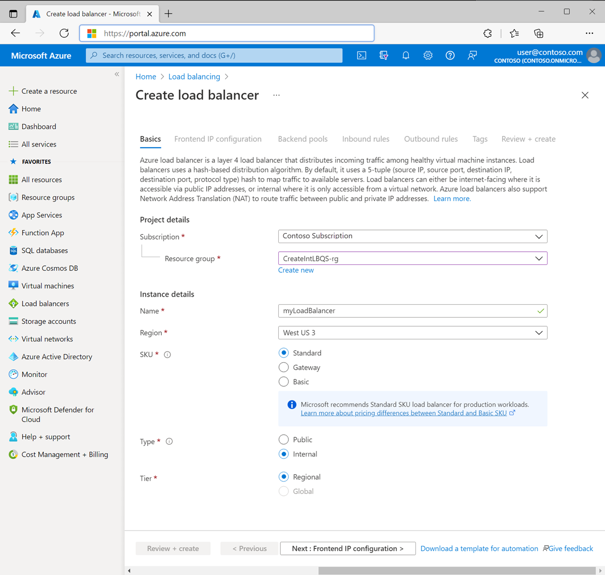Screen dimensions: 605x575
Task: Click the Cost Management + Billing icon
Action: (x=13, y=454)
